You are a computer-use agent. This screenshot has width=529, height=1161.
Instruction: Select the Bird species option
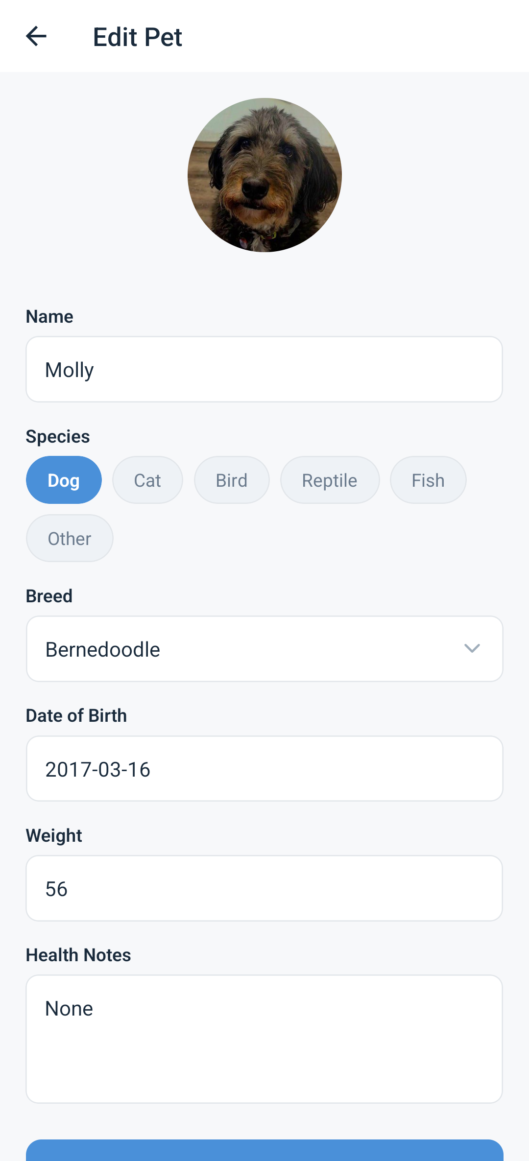point(231,479)
